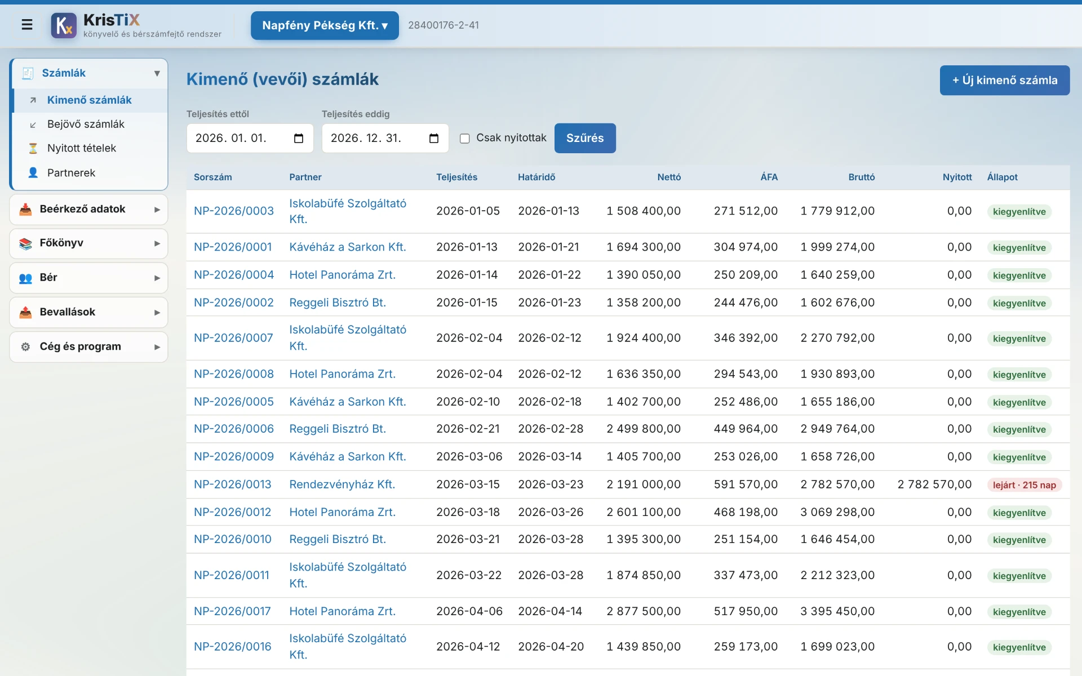Open the hamburger menu icon
The width and height of the screenshot is (1082, 676).
26,25
